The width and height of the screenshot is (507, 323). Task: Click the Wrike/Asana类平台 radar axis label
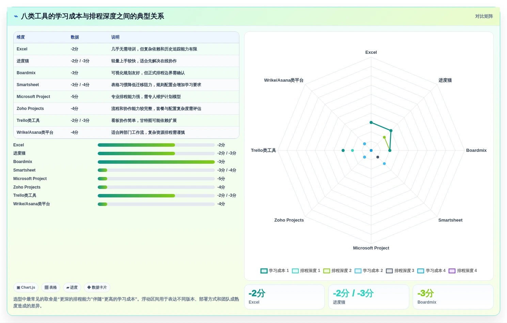[284, 80]
